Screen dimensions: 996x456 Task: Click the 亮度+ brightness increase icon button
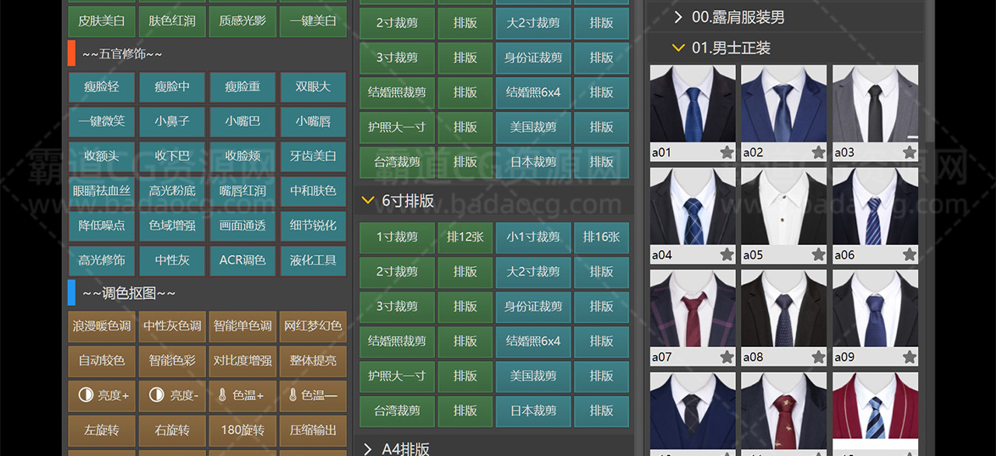coord(103,395)
